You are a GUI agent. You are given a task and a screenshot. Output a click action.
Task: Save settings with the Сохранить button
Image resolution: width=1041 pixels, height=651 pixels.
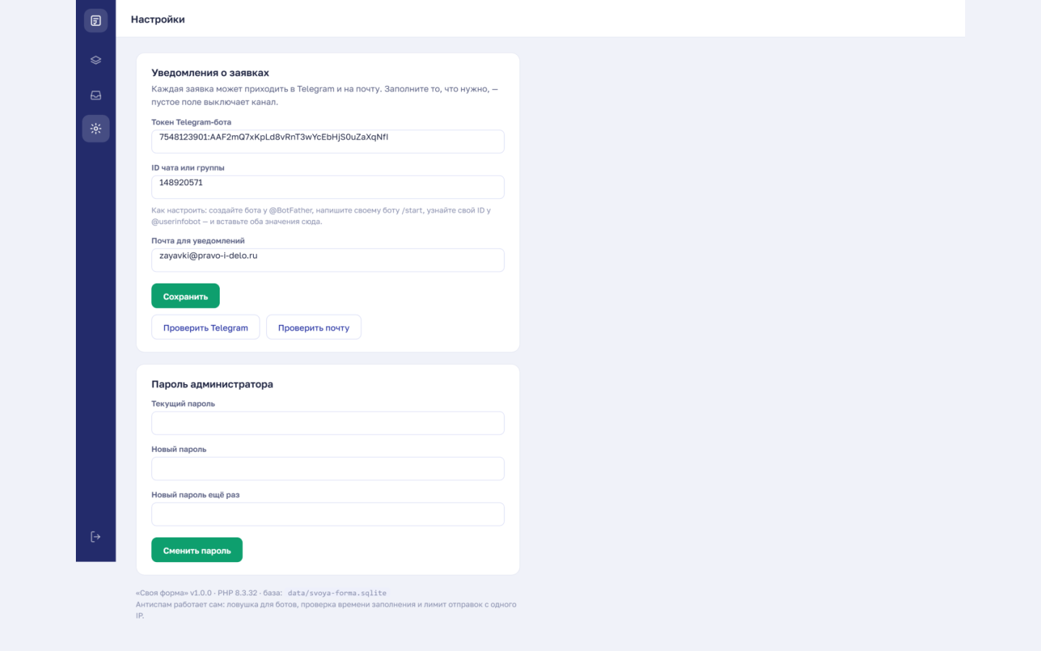pyautogui.click(x=185, y=296)
